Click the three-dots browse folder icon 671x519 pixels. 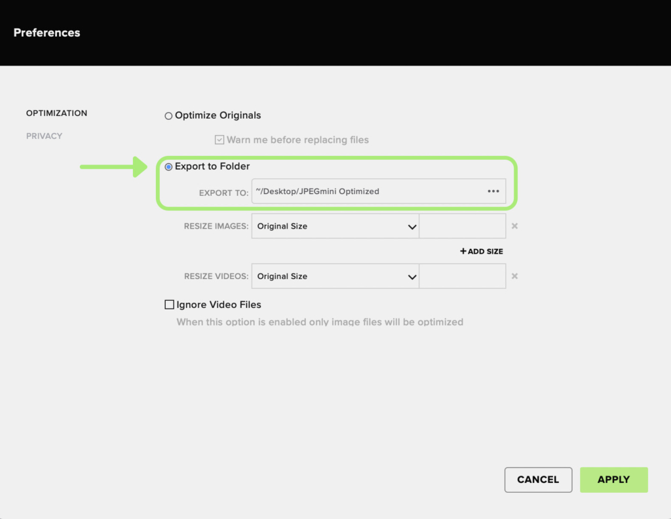coord(493,191)
